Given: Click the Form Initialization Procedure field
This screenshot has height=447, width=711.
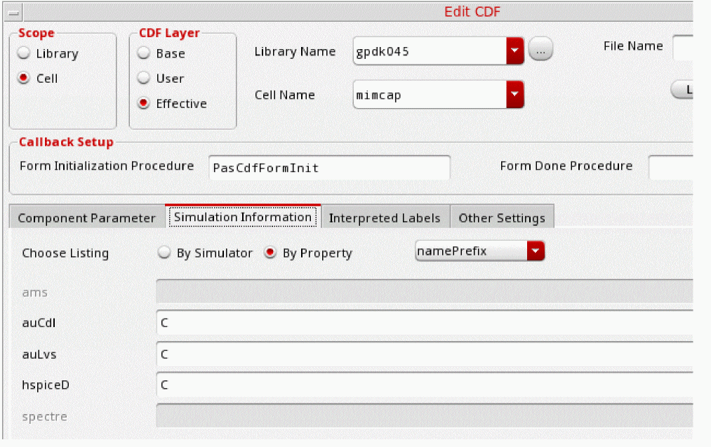Looking at the screenshot, I should click(329, 168).
